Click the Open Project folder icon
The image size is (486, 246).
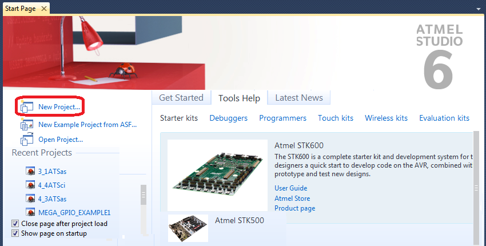tap(27, 139)
